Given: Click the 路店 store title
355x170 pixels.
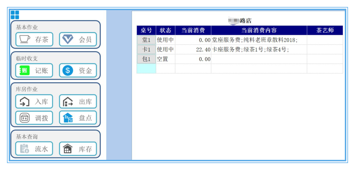Looking at the screenshot, I should (x=245, y=21).
